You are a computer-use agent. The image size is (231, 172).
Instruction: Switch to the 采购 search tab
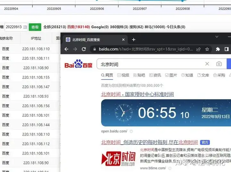219,75
